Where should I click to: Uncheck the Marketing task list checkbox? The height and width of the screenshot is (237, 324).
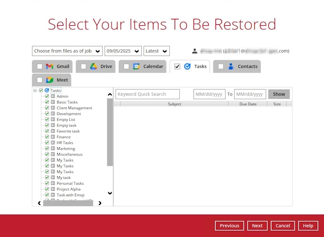tap(47, 148)
